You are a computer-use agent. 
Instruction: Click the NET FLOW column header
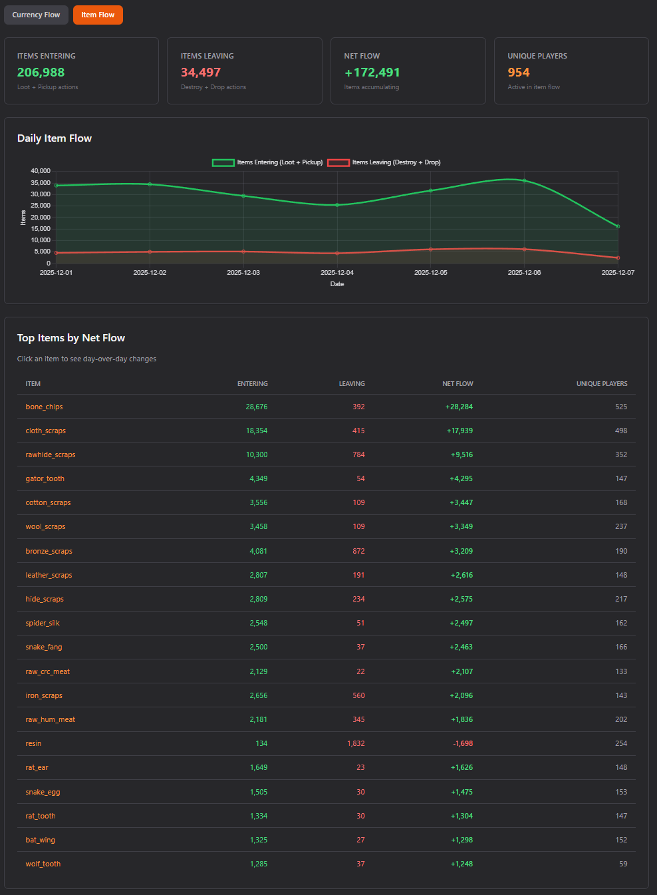click(458, 384)
